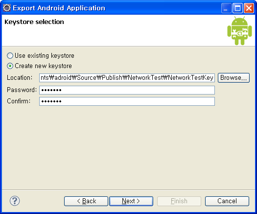
Task: Click the Keystore selection heading
Action: click(34, 22)
